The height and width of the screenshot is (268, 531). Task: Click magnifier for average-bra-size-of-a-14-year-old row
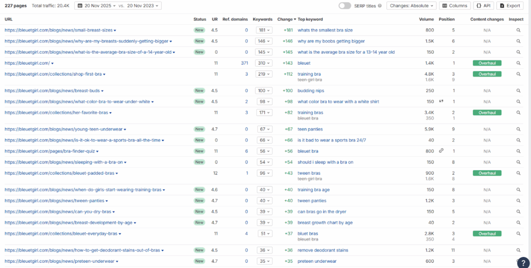[518, 52]
